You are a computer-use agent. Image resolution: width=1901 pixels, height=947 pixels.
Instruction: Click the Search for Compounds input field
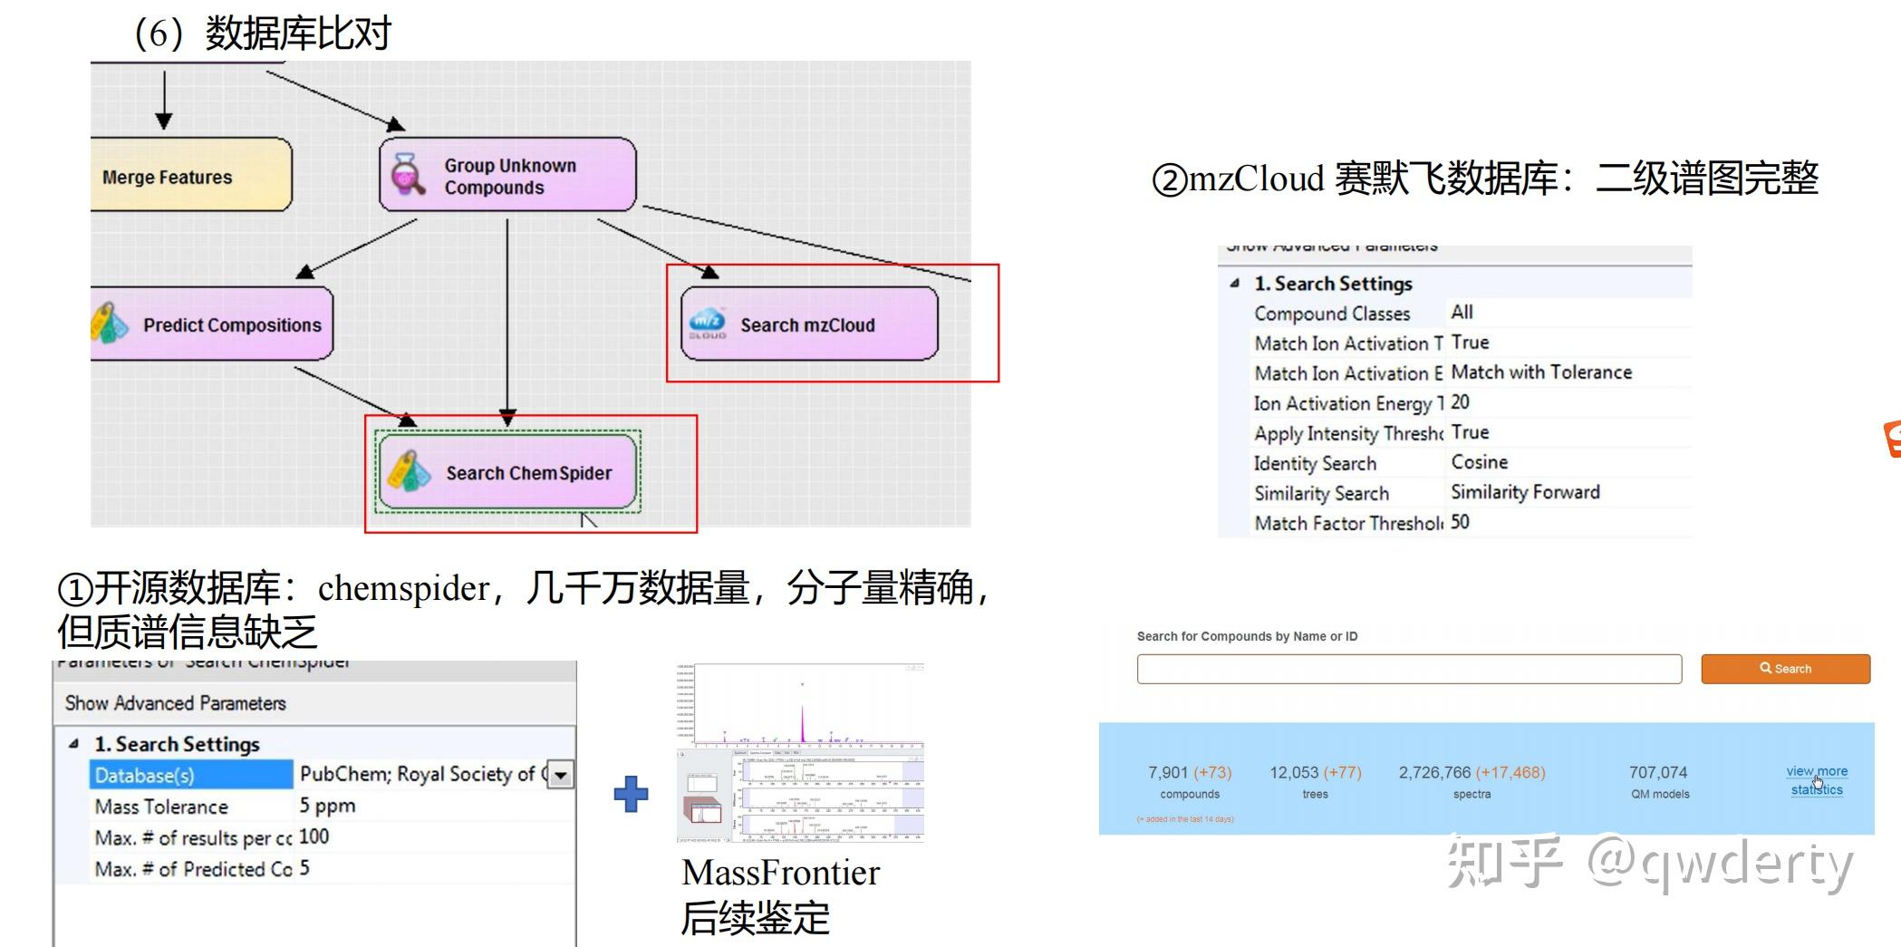click(x=1409, y=669)
